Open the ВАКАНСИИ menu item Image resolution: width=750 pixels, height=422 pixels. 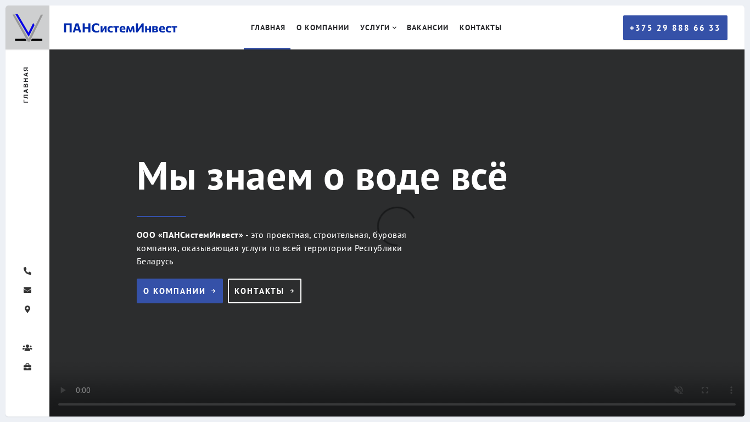coord(428,27)
